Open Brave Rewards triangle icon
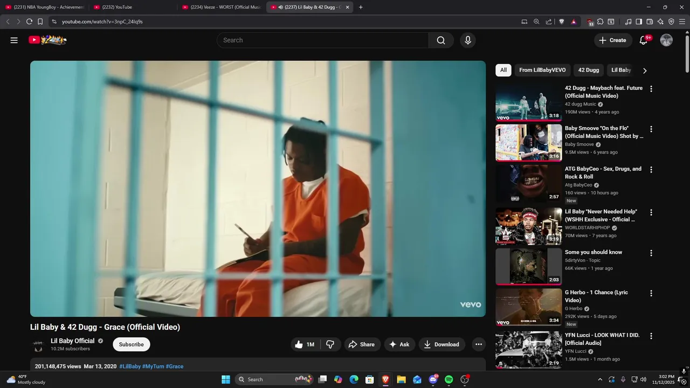The image size is (690, 388). pyautogui.click(x=574, y=22)
